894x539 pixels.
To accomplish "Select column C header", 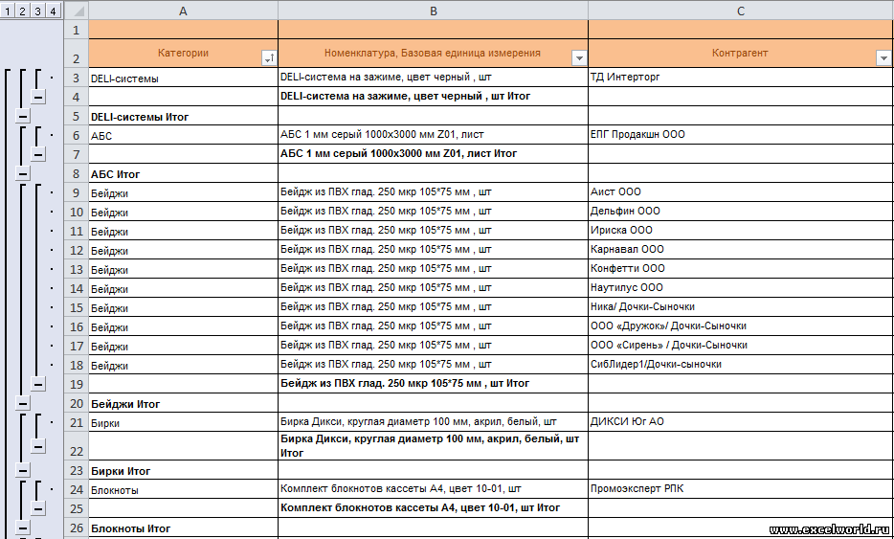I will point(741,11).
